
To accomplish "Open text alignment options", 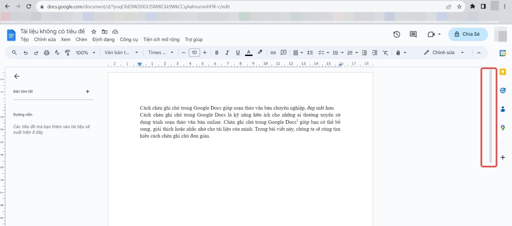I will [x=298, y=53].
